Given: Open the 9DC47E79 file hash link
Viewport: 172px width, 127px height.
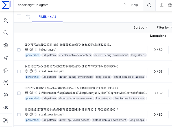Looking at the screenshot, I should click(68, 45).
